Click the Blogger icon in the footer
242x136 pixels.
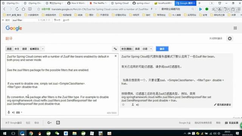[x=58, y=122]
